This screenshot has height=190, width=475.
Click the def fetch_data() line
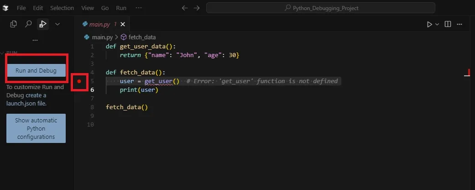click(136, 73)
